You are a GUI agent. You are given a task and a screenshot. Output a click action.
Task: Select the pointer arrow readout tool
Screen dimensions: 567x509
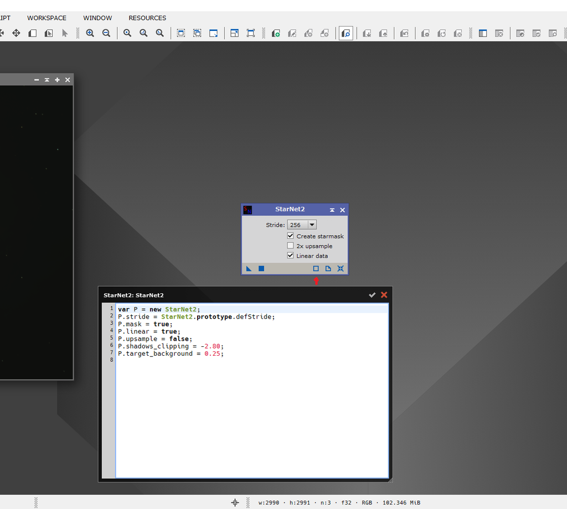pos(65,33)
